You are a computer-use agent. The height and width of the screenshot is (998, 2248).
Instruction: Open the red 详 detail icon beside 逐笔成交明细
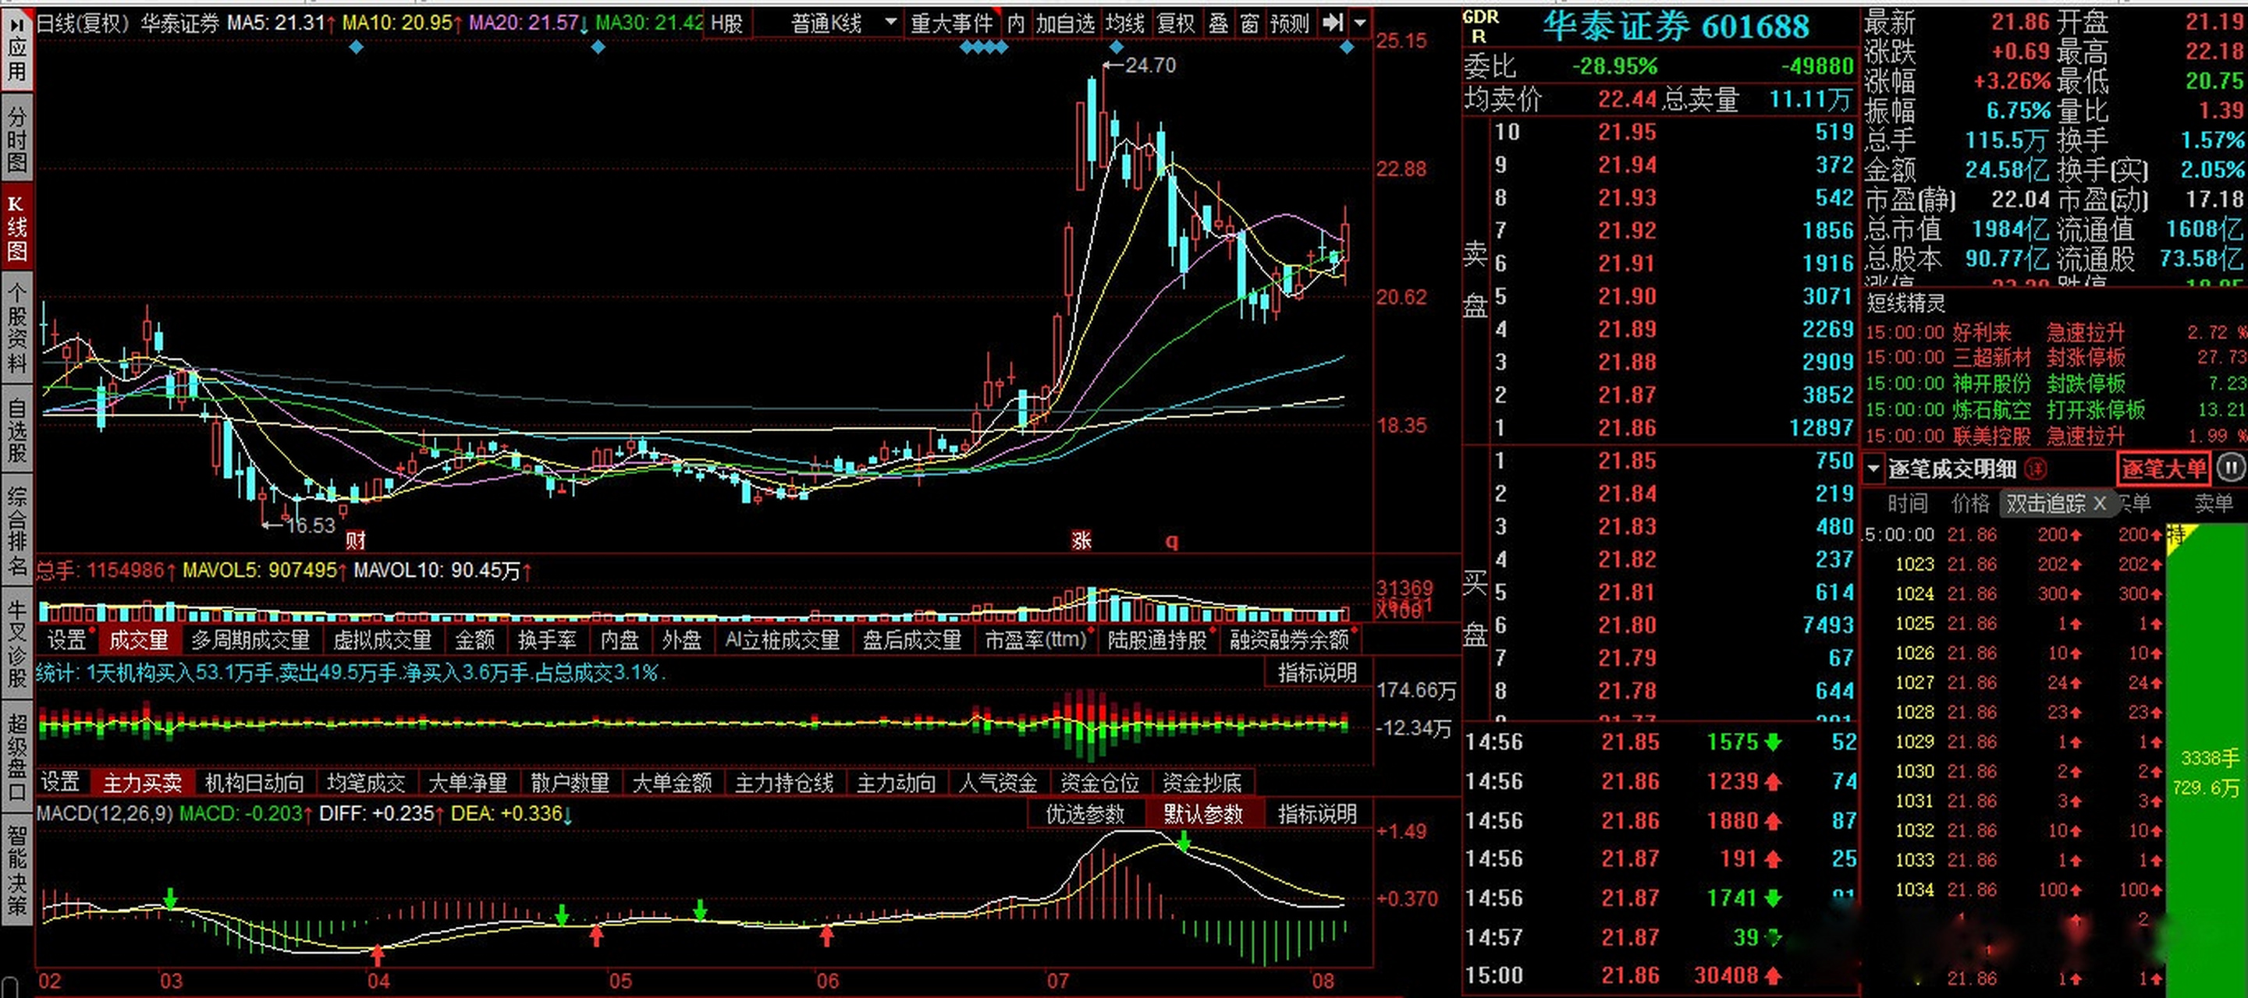pos(2036,469)
